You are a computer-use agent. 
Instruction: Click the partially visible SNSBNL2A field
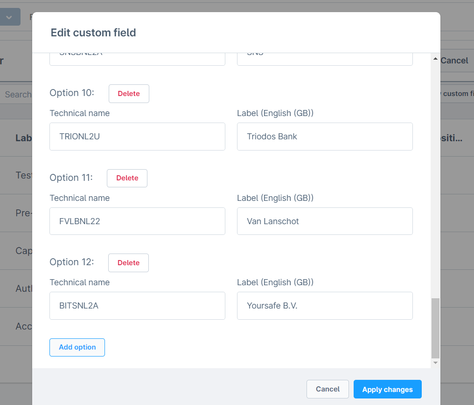pos(137,59)
